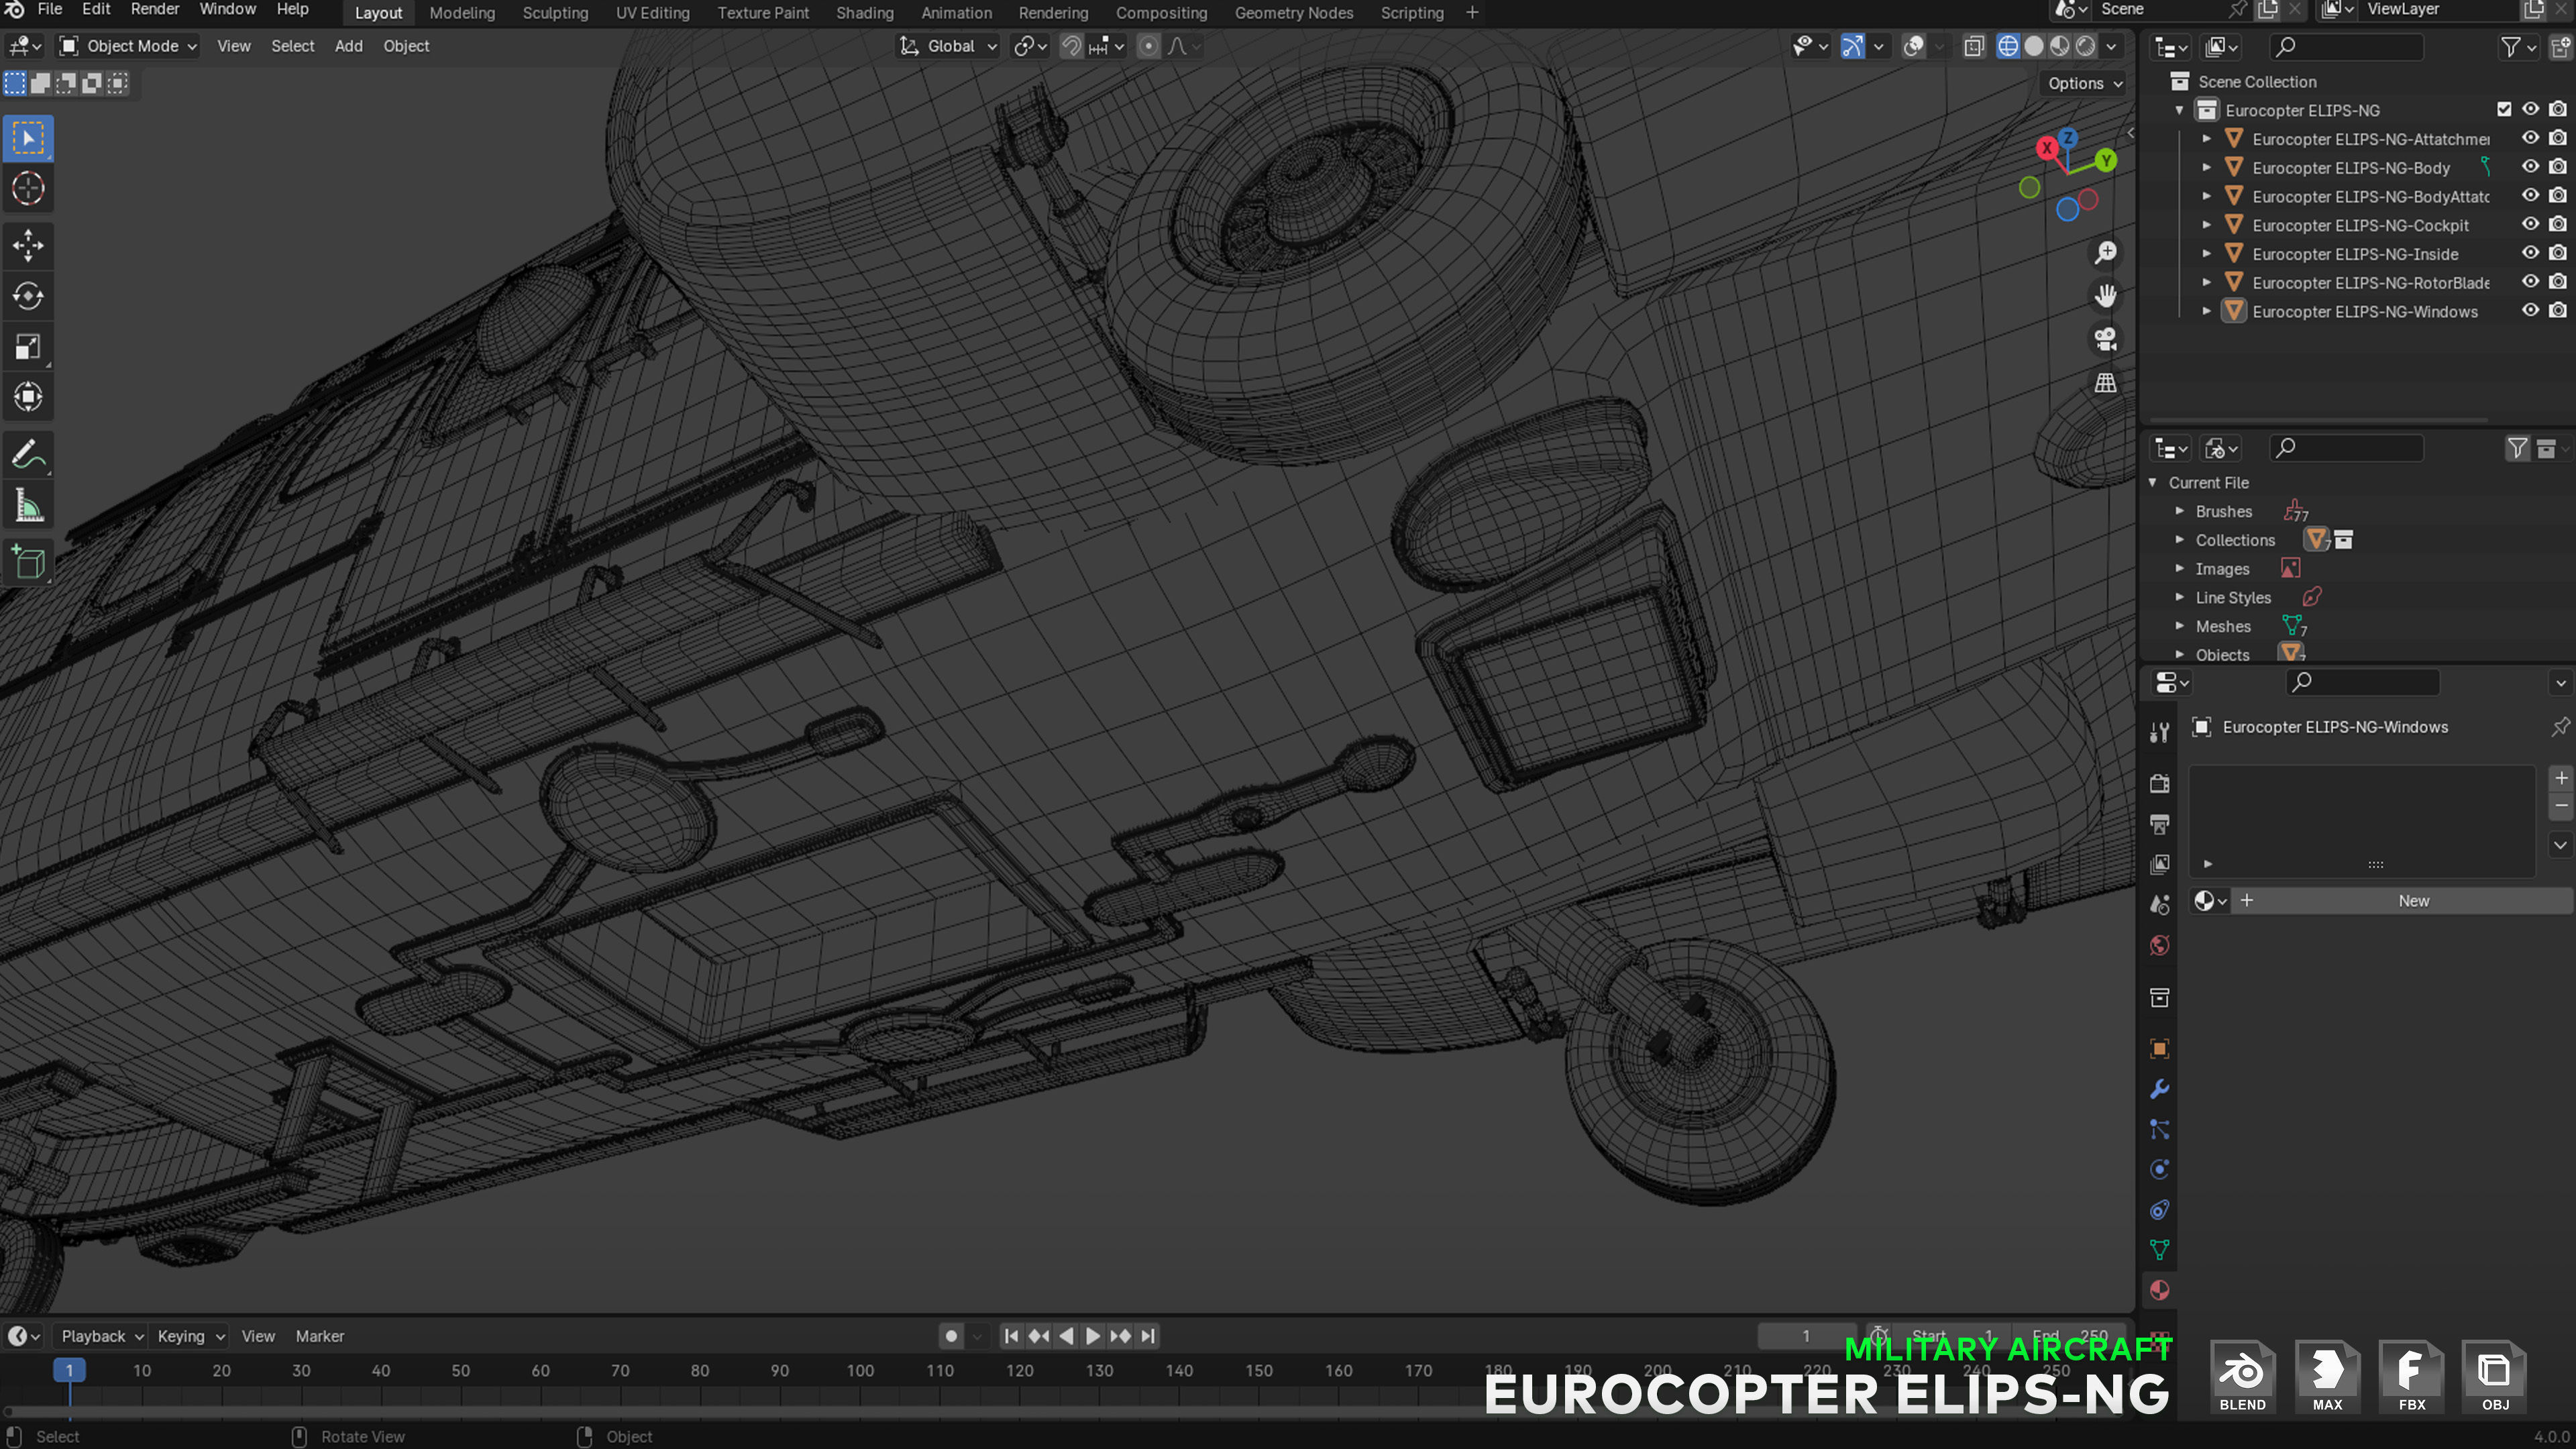Open the Add menu in viewport header
The height and width of the screenshot is (1449, 2576).
(x=348, y=46)
